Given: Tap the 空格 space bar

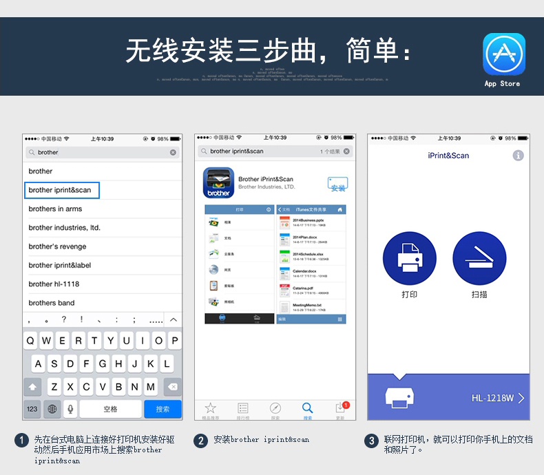Looking at the screenshot, I should (x=110, y=409).
